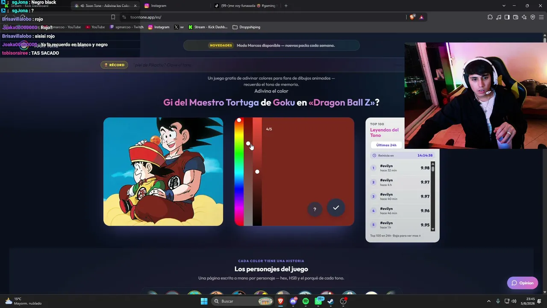The width and height of the screenshot is (547, 308).
Task: Click the leaderboard scroll down arrow
Action: tap(433, 229)
